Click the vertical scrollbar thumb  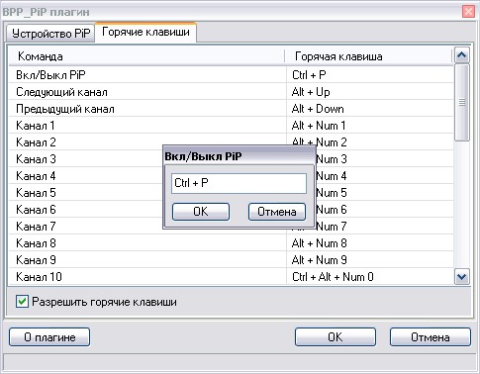point(462,102)
